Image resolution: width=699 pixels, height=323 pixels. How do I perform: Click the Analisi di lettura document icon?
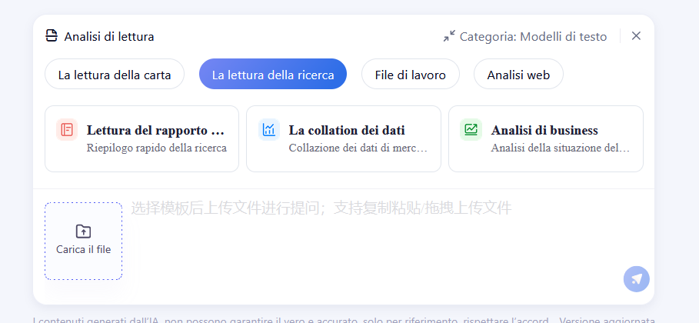[52, 36]
